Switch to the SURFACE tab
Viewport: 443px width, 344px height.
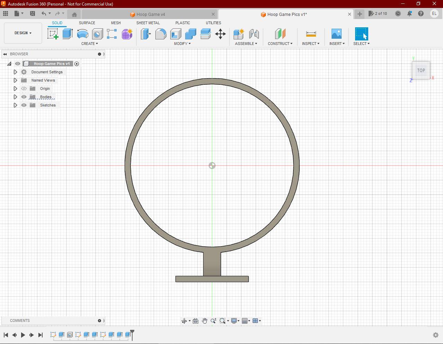click(x=87, y=23)
